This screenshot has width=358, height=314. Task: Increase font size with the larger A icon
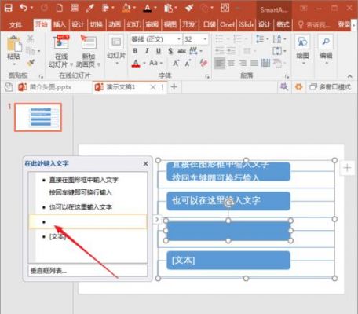(x=176, y=63)
